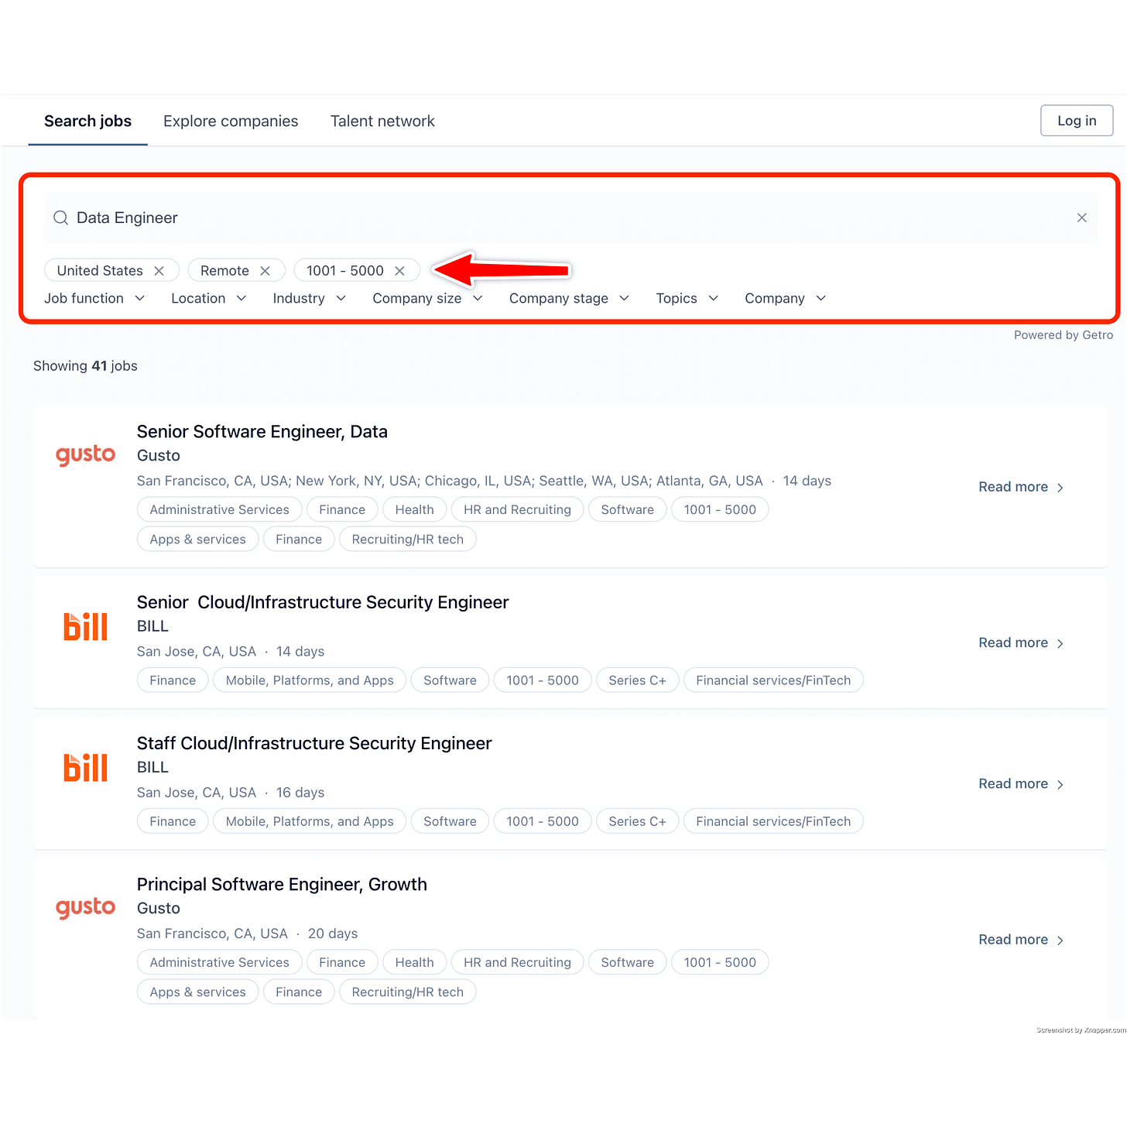Open Read more for Senior Cloud/Infrastructure Security Engineer
The width and height of the screenshot is (1127, 1127).
pyautogui.click(x=1021, y=642)
